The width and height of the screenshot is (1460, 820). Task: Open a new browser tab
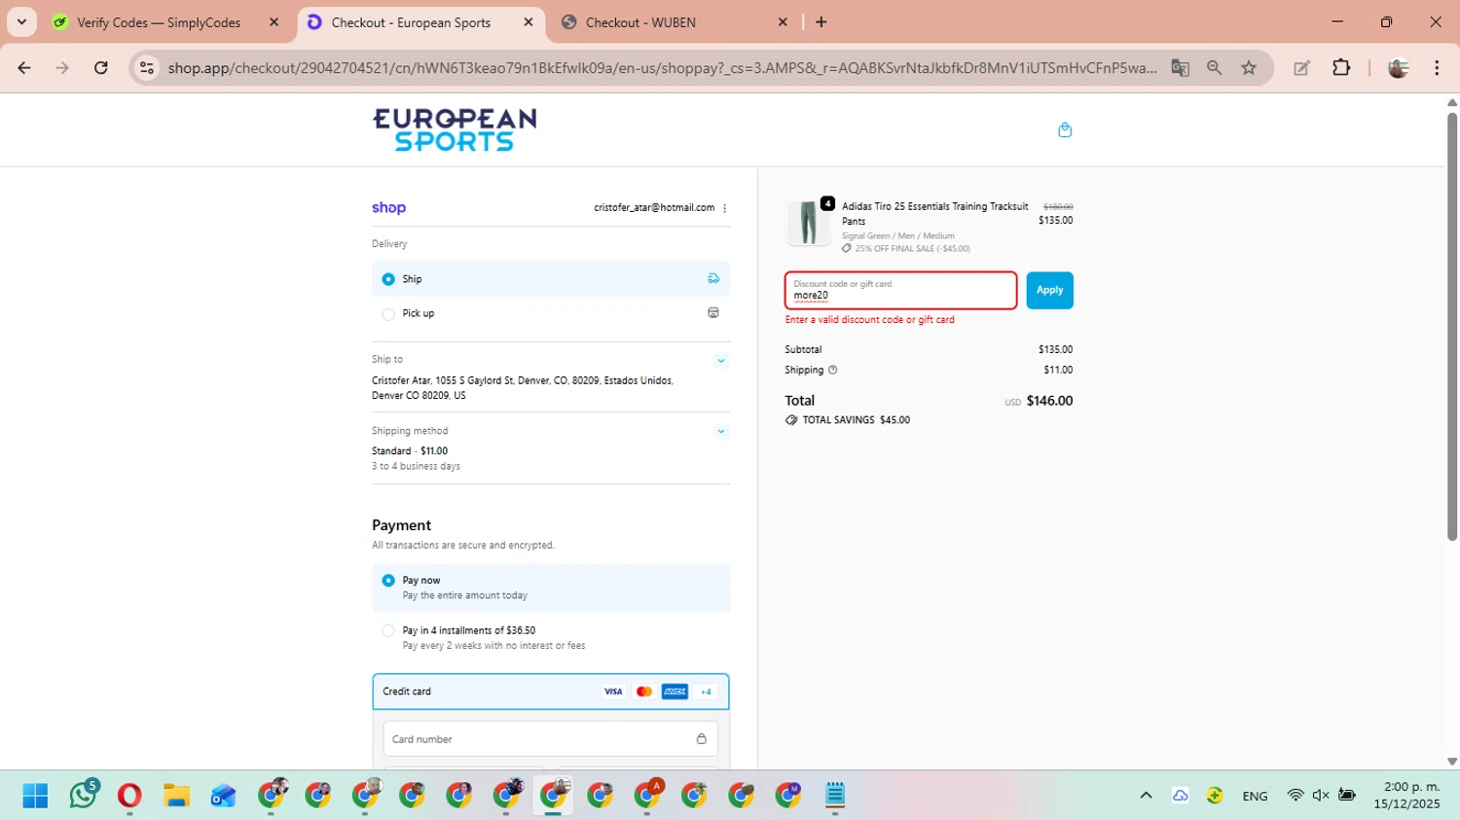point(821,22)
